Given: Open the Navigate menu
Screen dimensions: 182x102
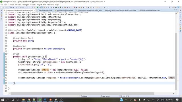Looking at the screenshot, I should tap(26, 5).
